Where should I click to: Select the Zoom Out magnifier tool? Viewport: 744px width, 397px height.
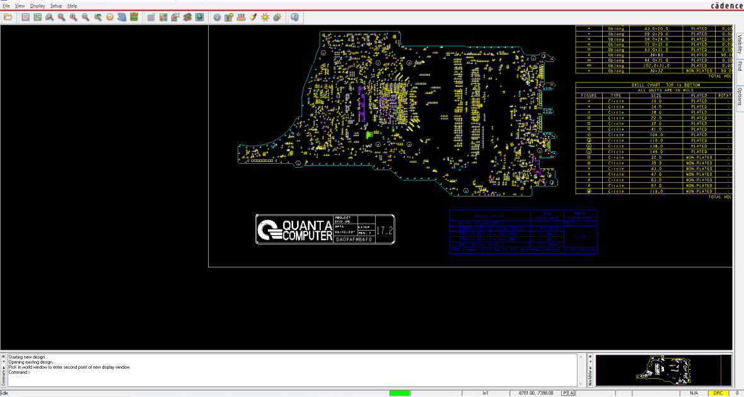85,17
